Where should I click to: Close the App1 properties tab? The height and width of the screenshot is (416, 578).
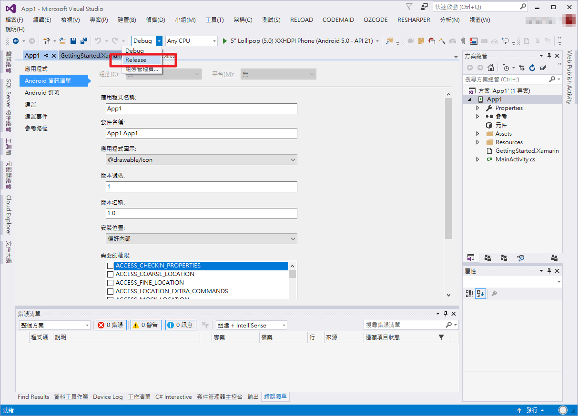54,56
